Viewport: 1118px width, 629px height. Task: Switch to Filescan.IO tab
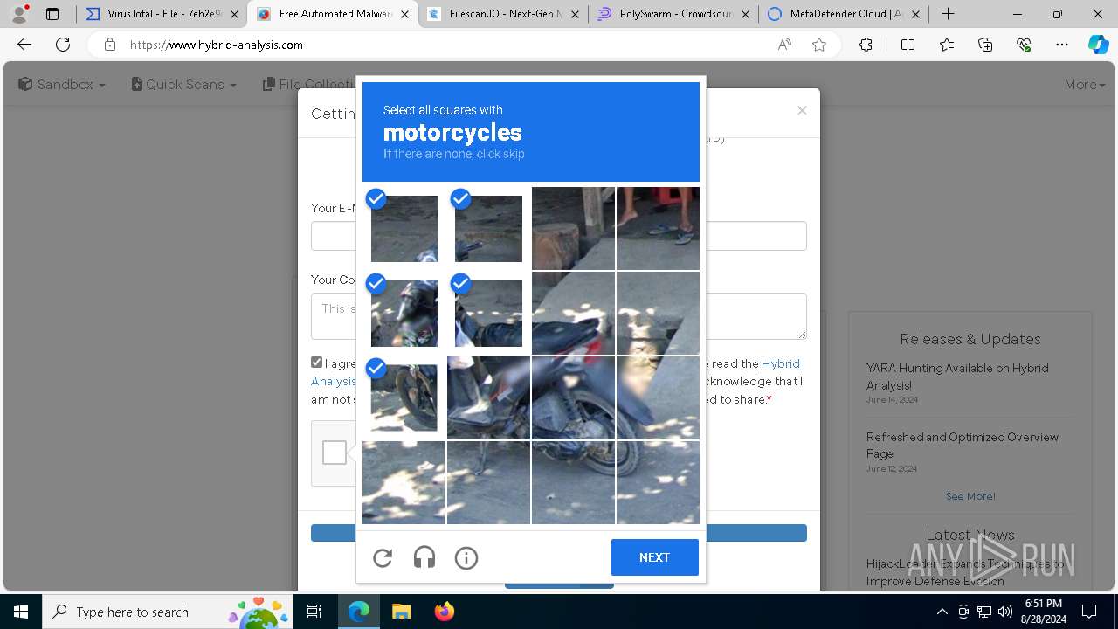(502, 14)
